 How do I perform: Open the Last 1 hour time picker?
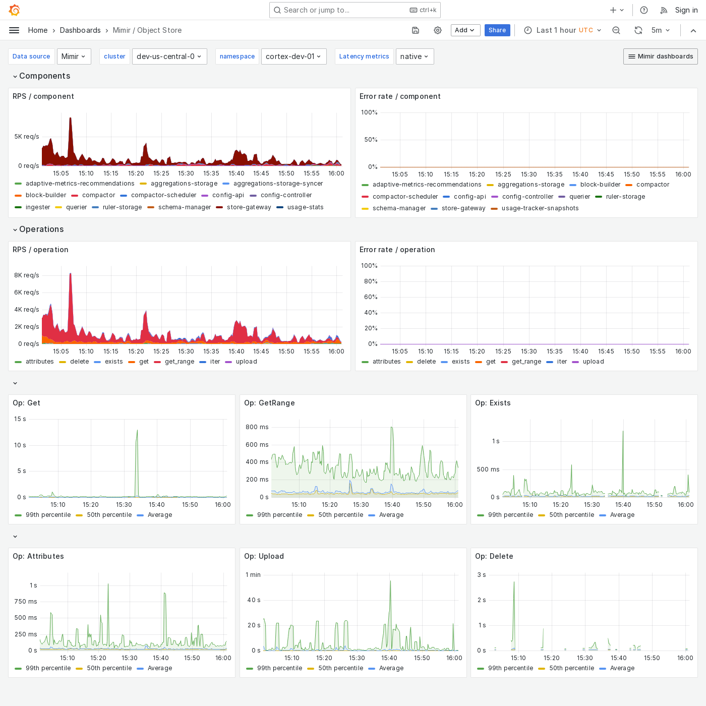point(563,30)
